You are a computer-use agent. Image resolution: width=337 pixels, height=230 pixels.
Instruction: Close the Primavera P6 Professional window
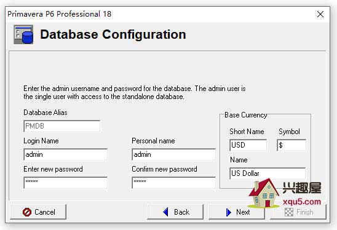(x=320, y=14)
